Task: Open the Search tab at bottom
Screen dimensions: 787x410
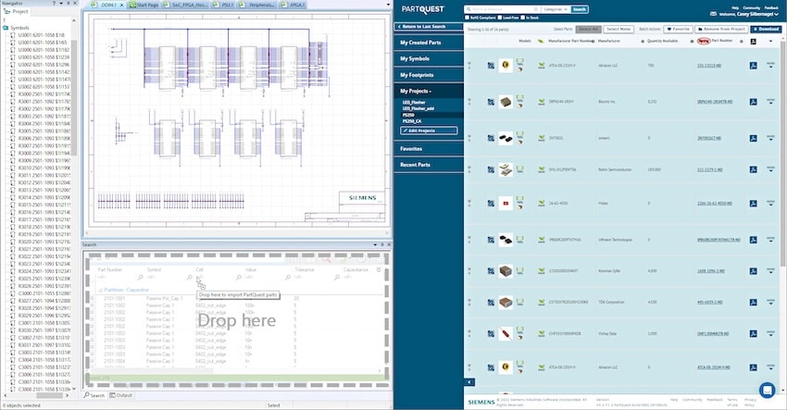Action: (94, 395)
